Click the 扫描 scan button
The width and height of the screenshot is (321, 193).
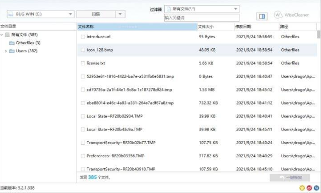(x=96, y=14)
